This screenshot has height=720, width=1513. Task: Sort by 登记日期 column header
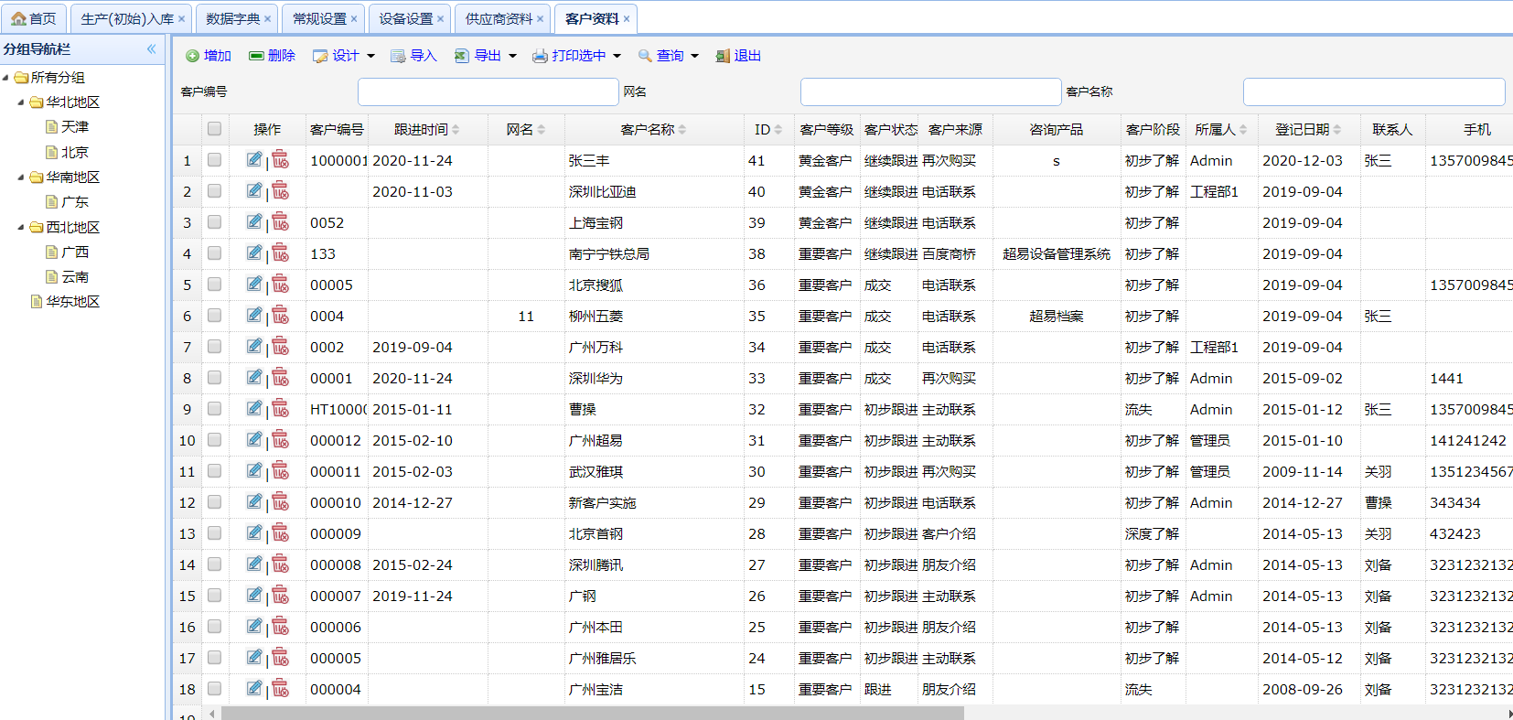[x=1308, y=130]
